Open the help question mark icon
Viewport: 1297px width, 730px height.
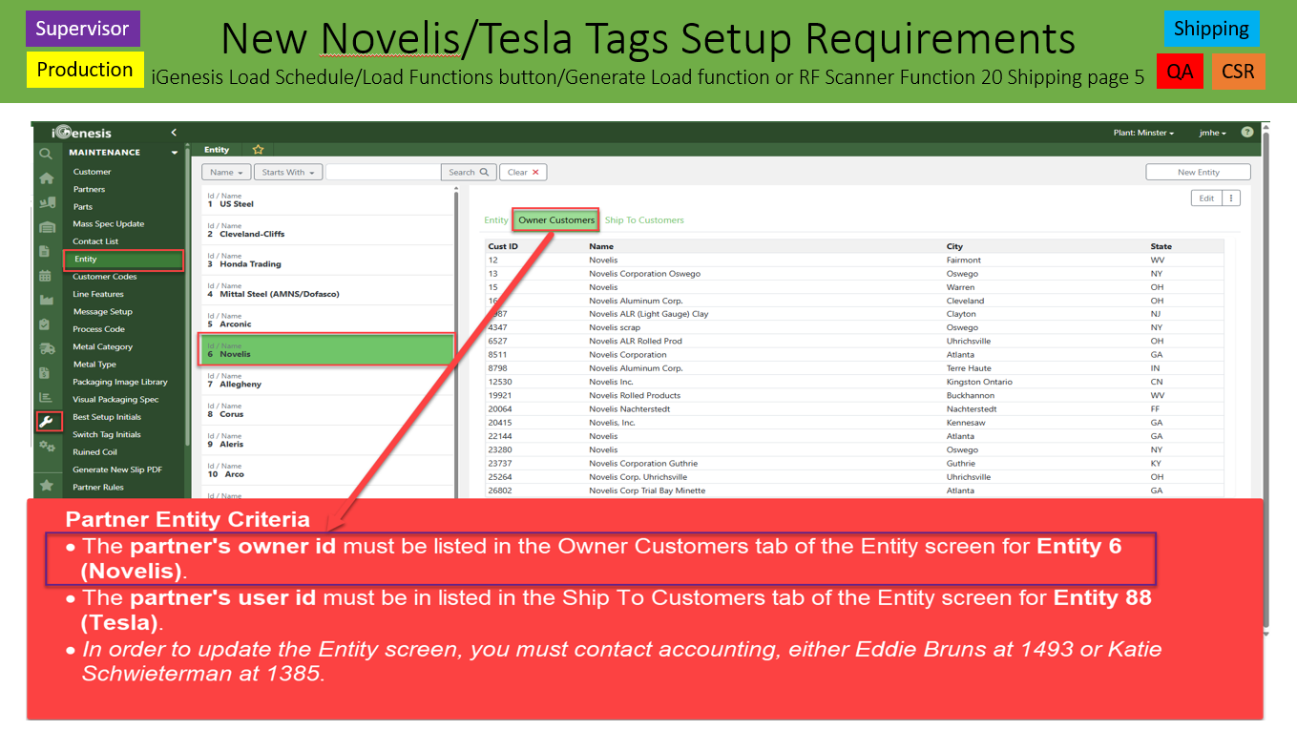click(1247, 133)
